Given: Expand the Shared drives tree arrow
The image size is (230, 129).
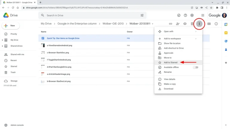Looking at the screenshot, I should (2, 46).
